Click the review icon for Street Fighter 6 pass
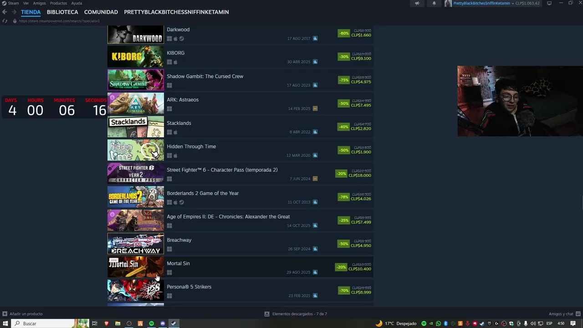 click(315, 179)
